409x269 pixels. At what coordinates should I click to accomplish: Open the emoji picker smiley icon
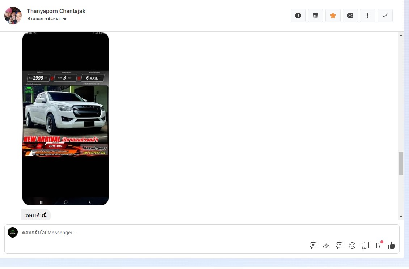pyautogui.click(x=352, y=245)
